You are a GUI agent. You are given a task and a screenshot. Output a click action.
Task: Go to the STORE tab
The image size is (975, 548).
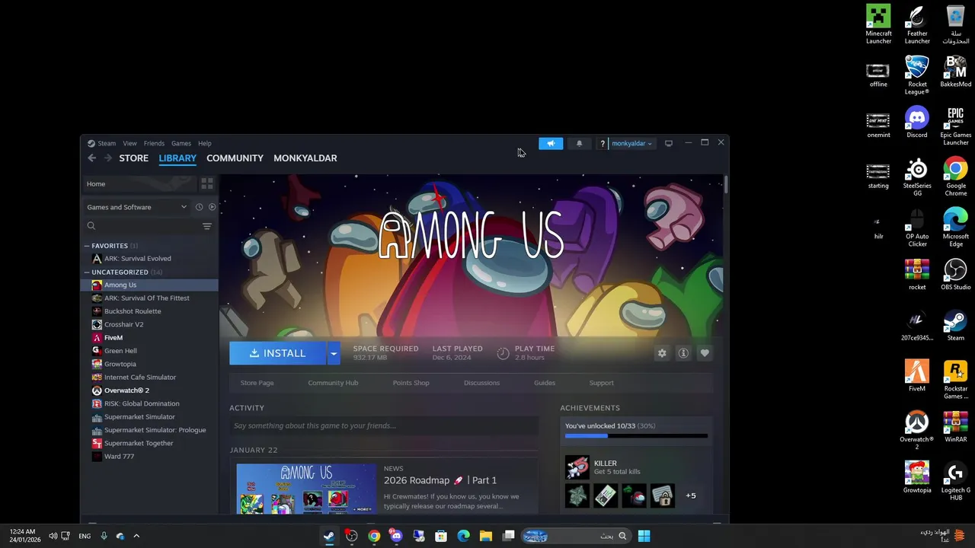[x=134, y=158]
